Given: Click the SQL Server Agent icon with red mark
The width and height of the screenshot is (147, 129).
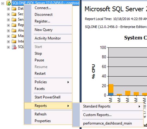Looking at the screenshot, I should pos(14,47).
